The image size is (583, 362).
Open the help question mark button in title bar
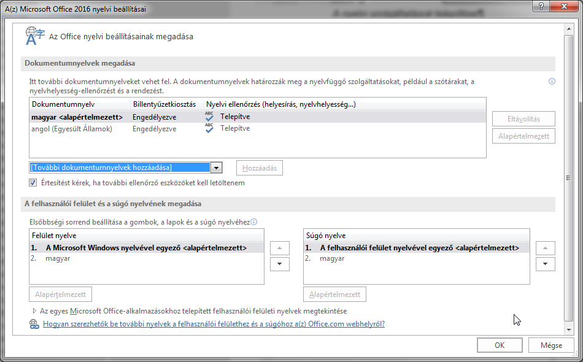541,6
